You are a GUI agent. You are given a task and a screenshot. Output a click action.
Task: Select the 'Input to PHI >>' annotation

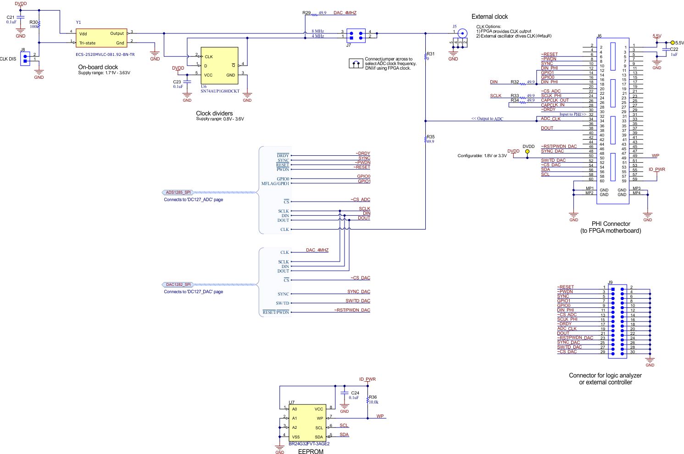pyautogui.click(x=573, y=114)
